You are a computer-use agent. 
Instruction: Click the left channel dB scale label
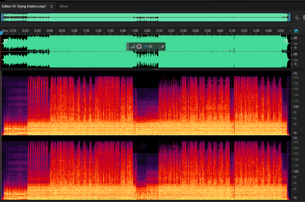295,38
